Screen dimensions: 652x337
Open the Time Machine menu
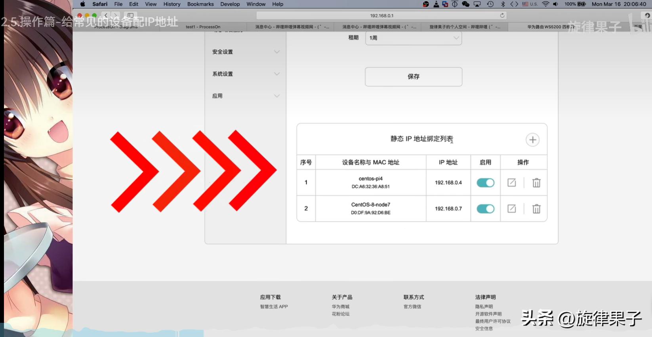click(x=490, y=4)
